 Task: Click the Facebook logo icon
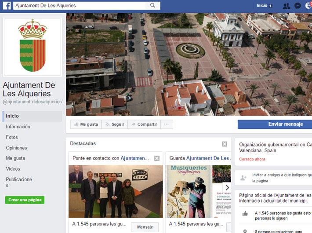[7, 6]
